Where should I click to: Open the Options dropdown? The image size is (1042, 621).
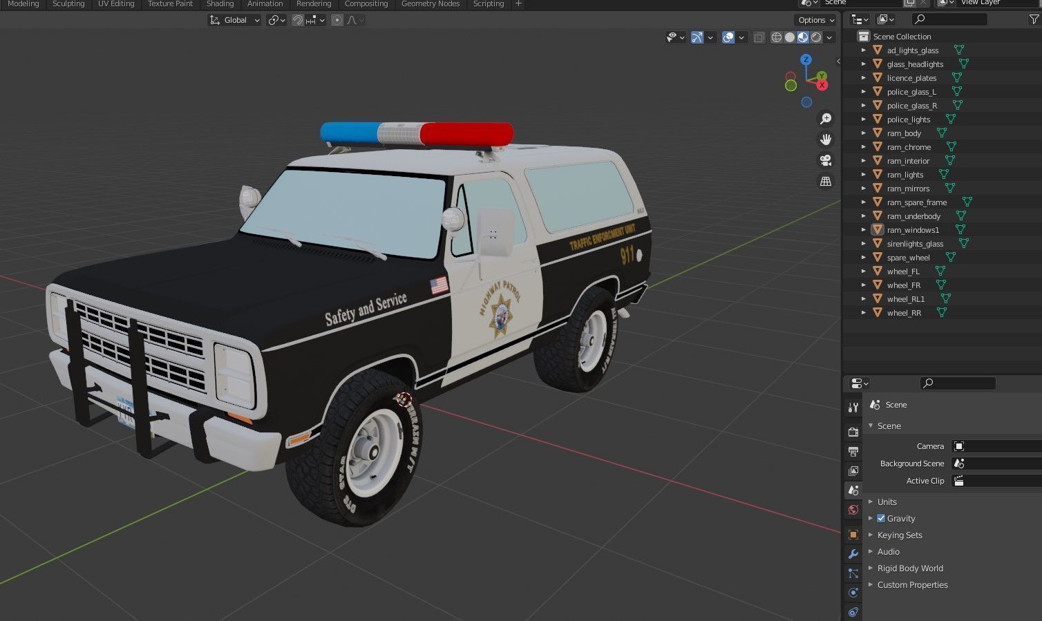pos(816,20)
